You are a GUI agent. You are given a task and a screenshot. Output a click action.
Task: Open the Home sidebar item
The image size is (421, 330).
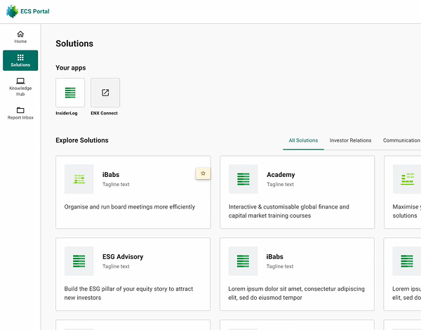[x=20, y=37]
